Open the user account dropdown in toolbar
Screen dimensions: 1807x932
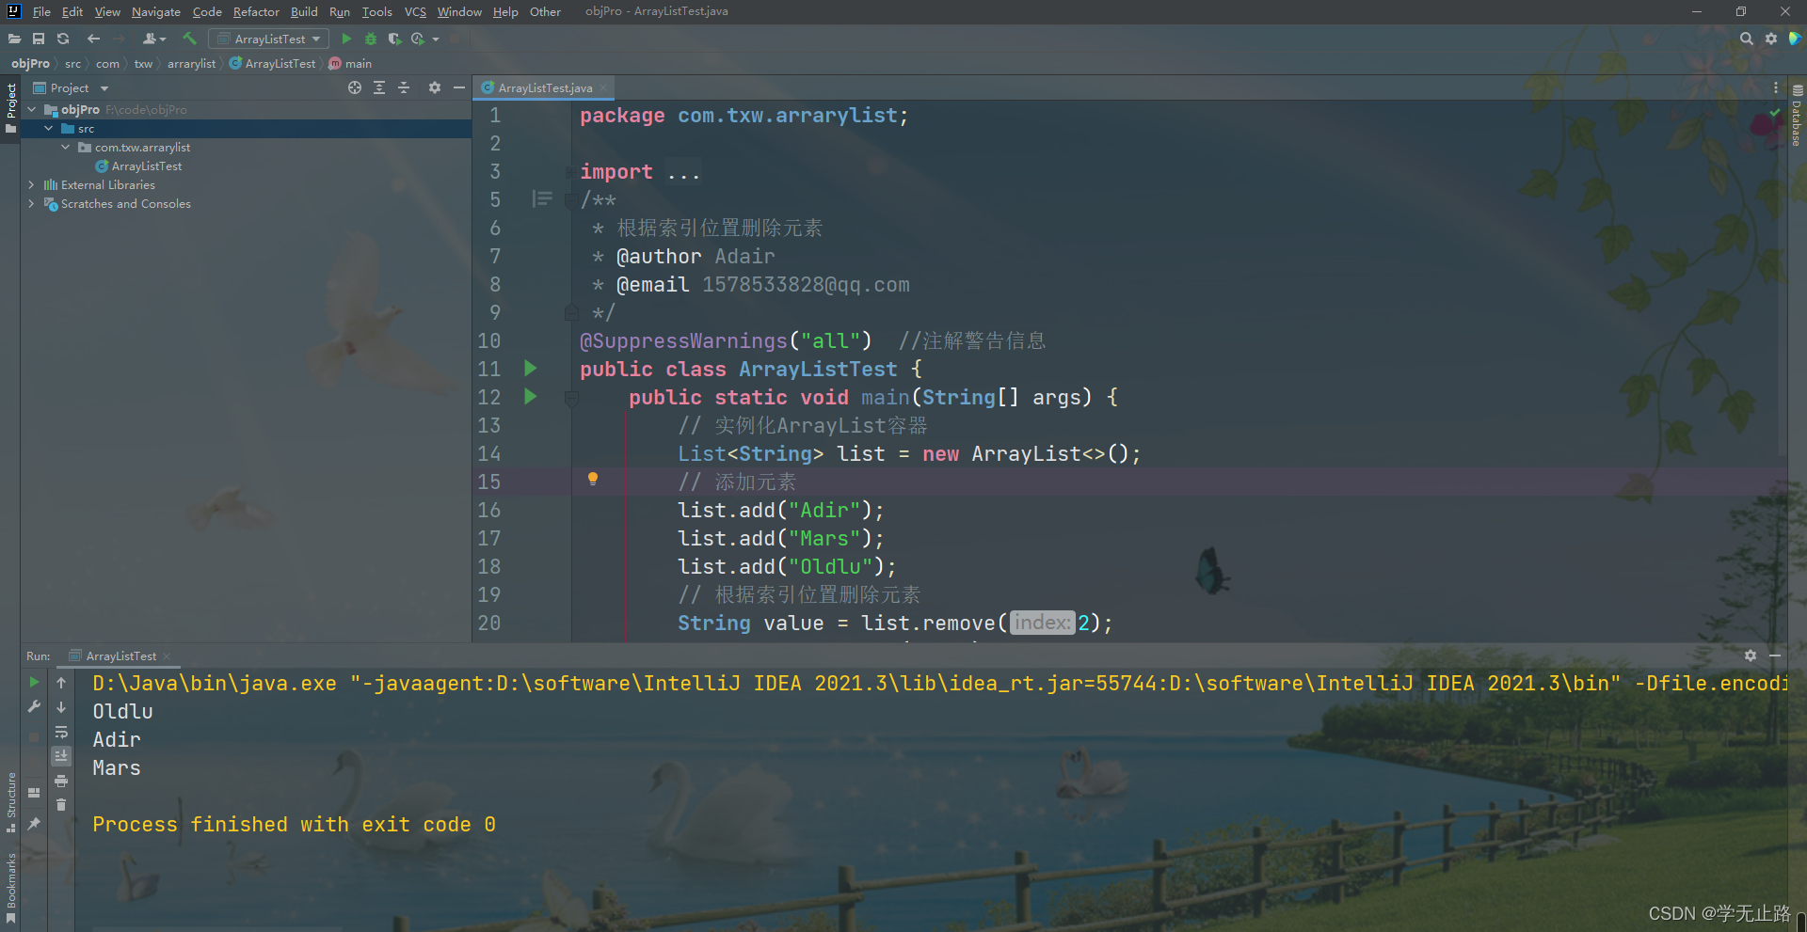[x=154, y=39]
